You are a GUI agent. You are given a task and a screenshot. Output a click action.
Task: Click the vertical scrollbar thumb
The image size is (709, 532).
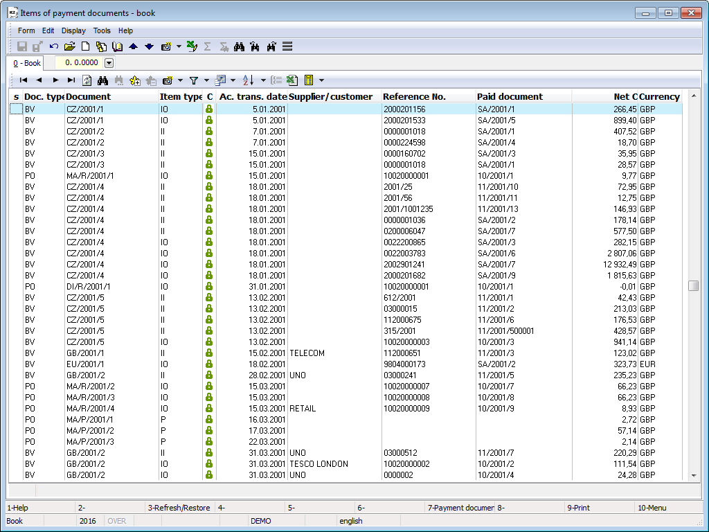pyautogui.click(x=693, y=286)
